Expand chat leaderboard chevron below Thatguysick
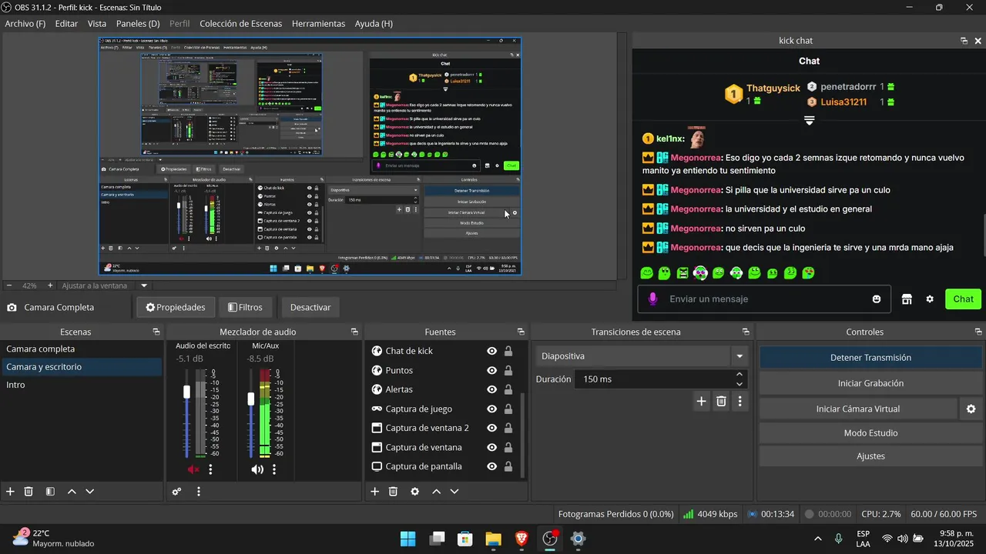This screenshot has width=986, height=554. click(x=809, y=121)
